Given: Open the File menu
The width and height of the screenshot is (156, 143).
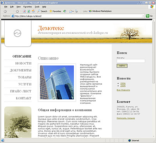Looking at the screenshot, I should click(6, 7).
